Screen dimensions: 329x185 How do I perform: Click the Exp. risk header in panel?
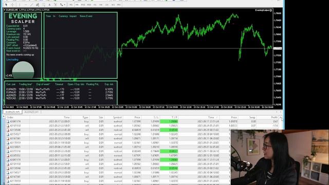click(x=109, y=84)
